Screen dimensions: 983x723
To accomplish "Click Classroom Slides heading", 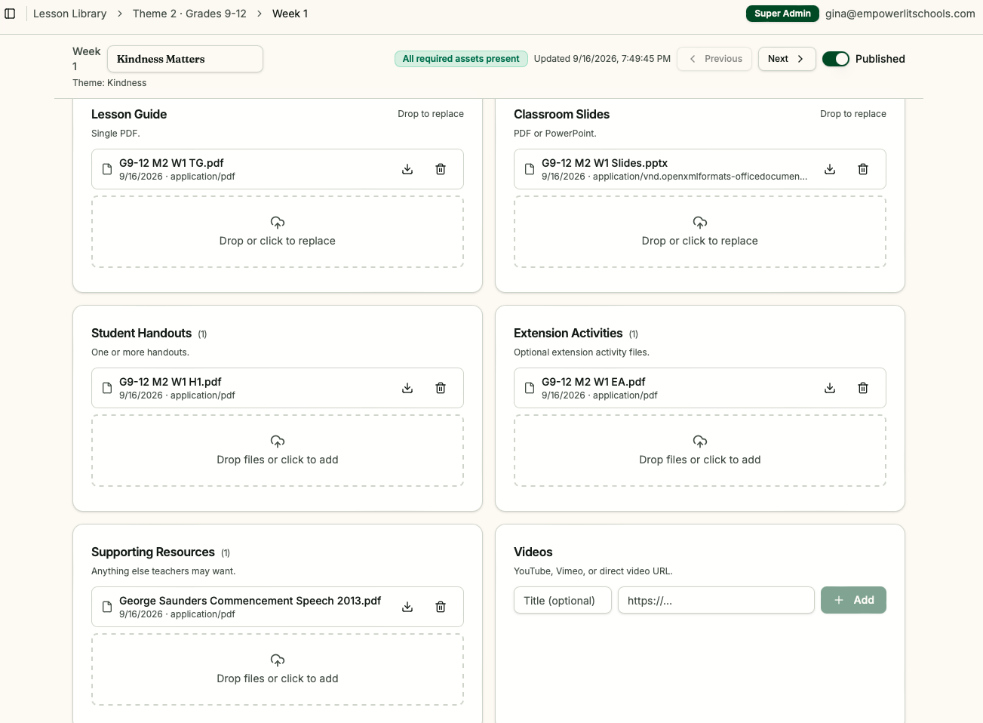I will [561, 114].
